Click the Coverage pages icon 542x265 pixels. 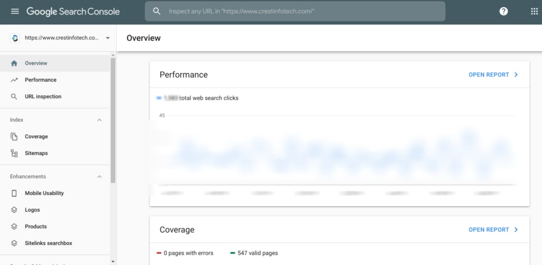pyautogui.click(x=14, y=137)
